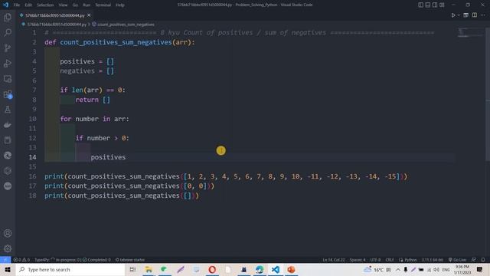The image size is (490, 276).
Task: Open the Selection menu
Action: pyautogui.click(x=45, y=5)
